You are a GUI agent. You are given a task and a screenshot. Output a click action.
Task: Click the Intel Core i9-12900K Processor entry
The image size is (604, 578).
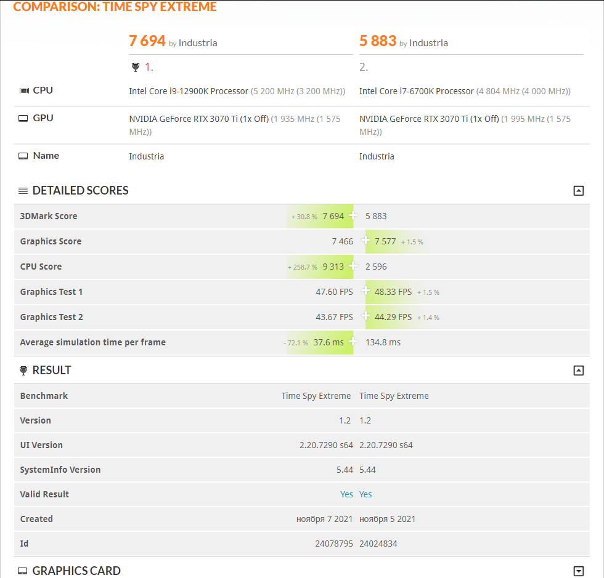coord(237,91)
